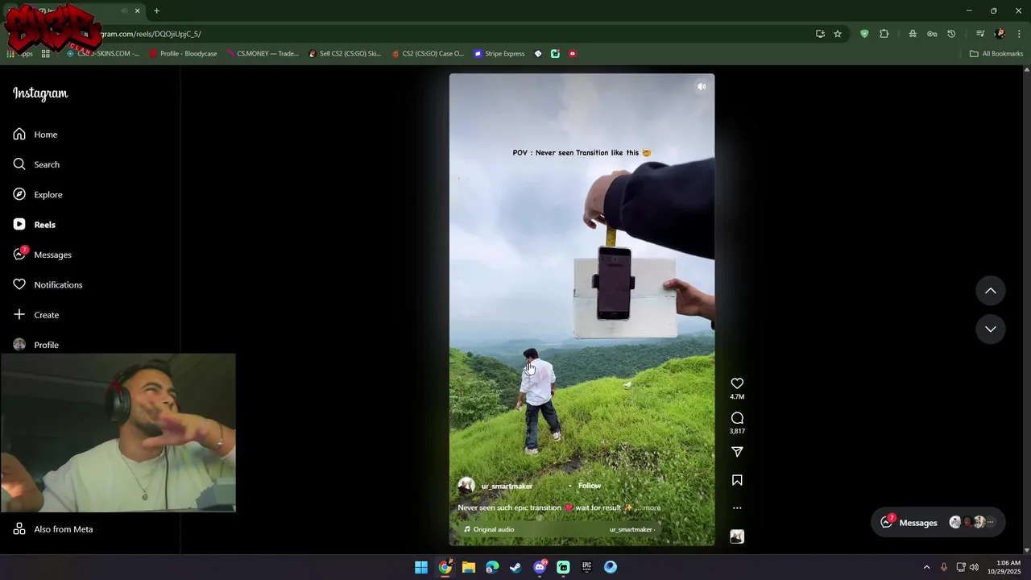Like the reel with the heart icon
The width and height of the screenshot is (1031, 580).
pyautogui.click(x=737, y=383)
